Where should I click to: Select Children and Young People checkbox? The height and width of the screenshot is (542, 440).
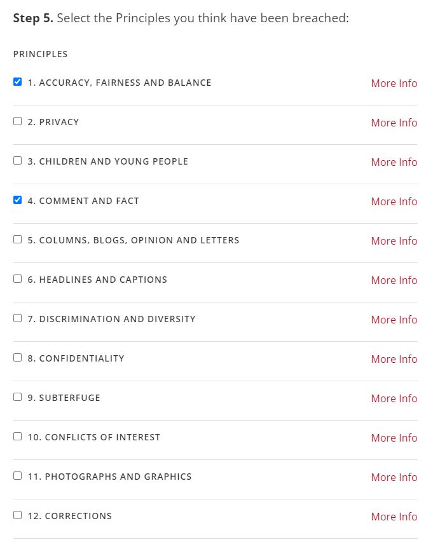tap(17, 160)
